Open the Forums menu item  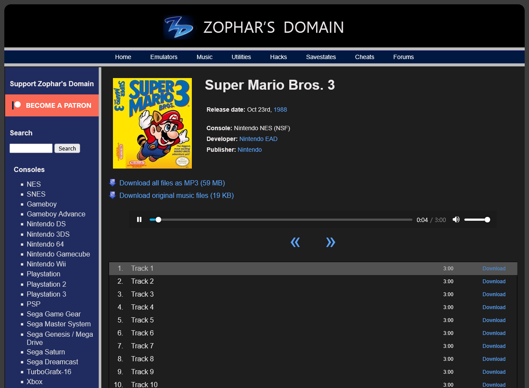click(x=404, y=57)
